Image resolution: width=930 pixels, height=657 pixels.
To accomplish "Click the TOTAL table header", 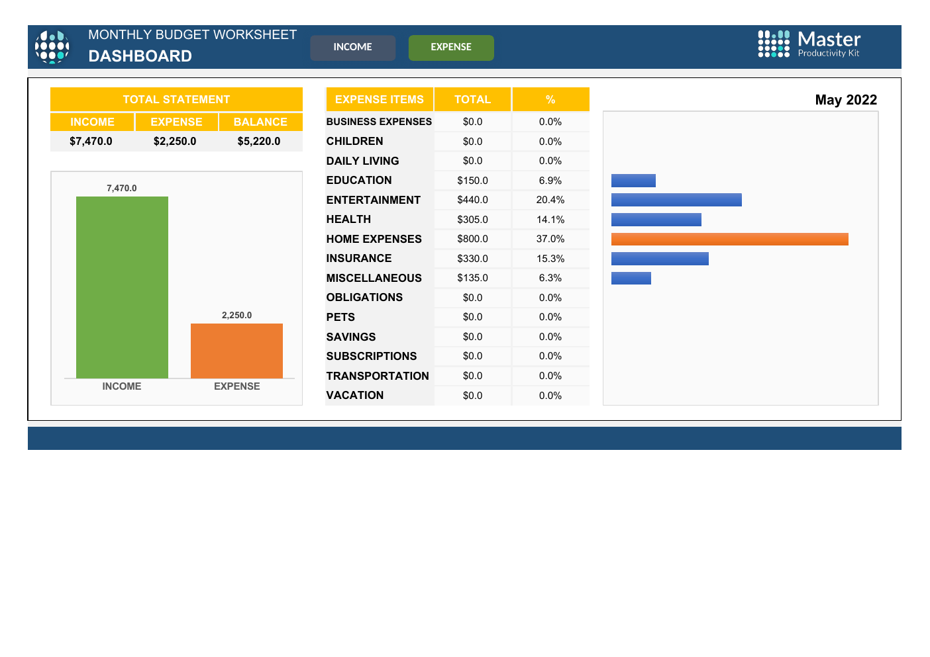I will 472,99.
